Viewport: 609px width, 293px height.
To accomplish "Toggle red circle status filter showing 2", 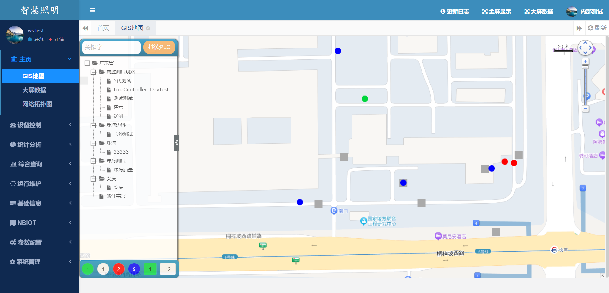I will (x=119, y=269).
